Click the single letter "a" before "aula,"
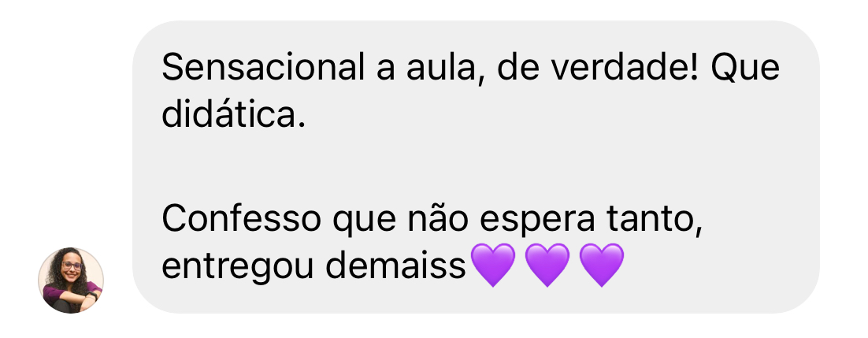 coord(385,72)
